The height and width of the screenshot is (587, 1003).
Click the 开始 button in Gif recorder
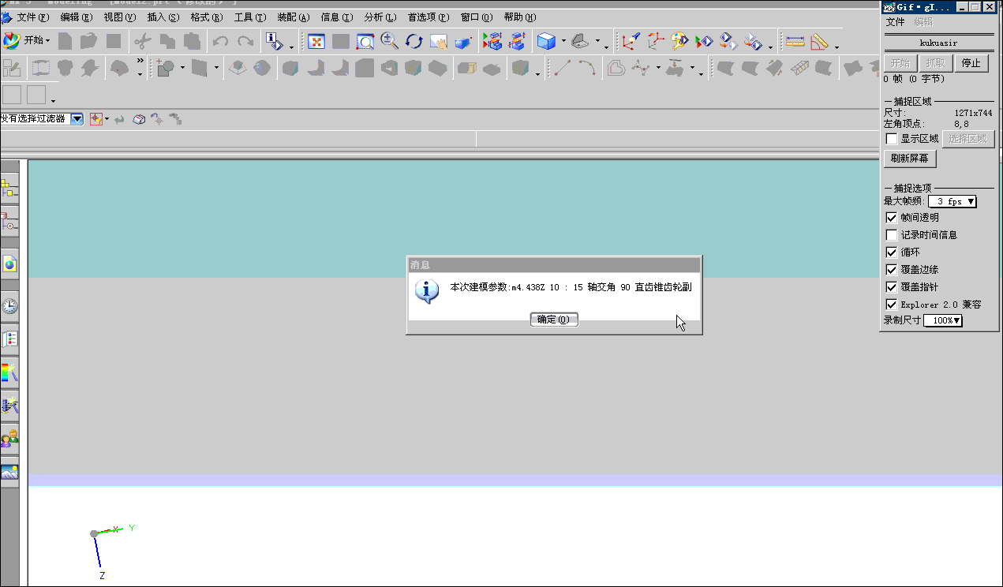[900, 63]
